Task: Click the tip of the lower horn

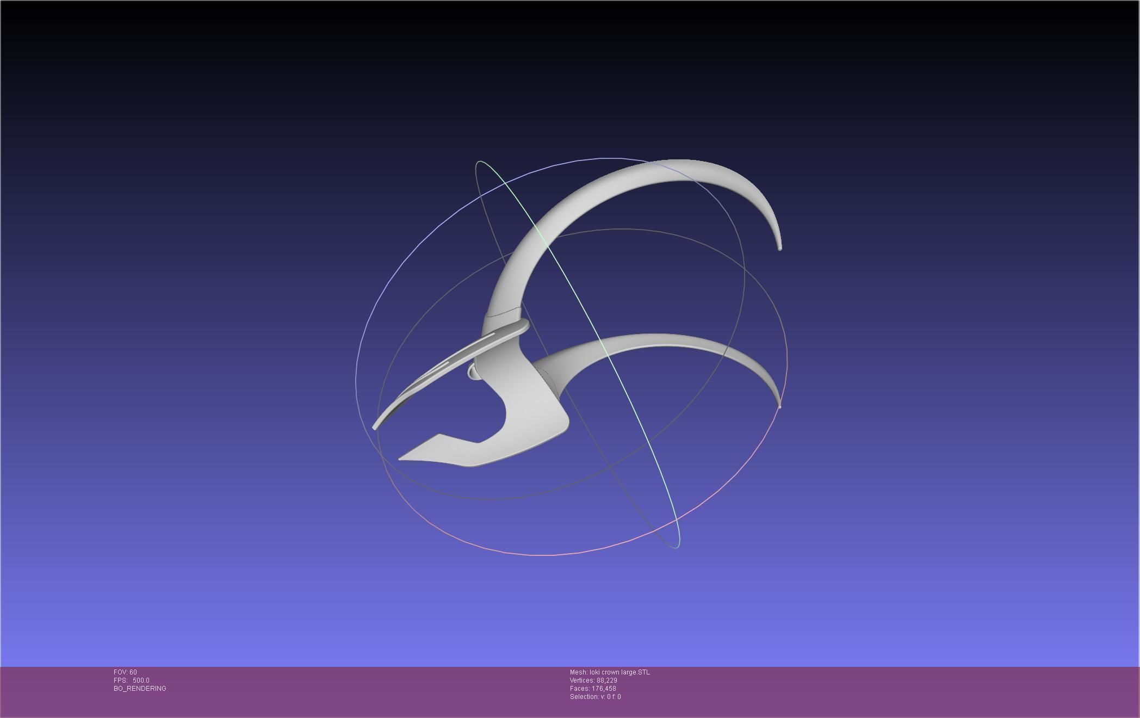Action: pyautogui.click(x=779, y=405)
